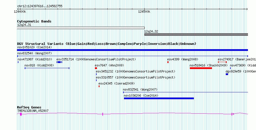Click the 12q24.31 cytogenetic band bar
Viewport: 256px width, 130px height.
(81, 28)
